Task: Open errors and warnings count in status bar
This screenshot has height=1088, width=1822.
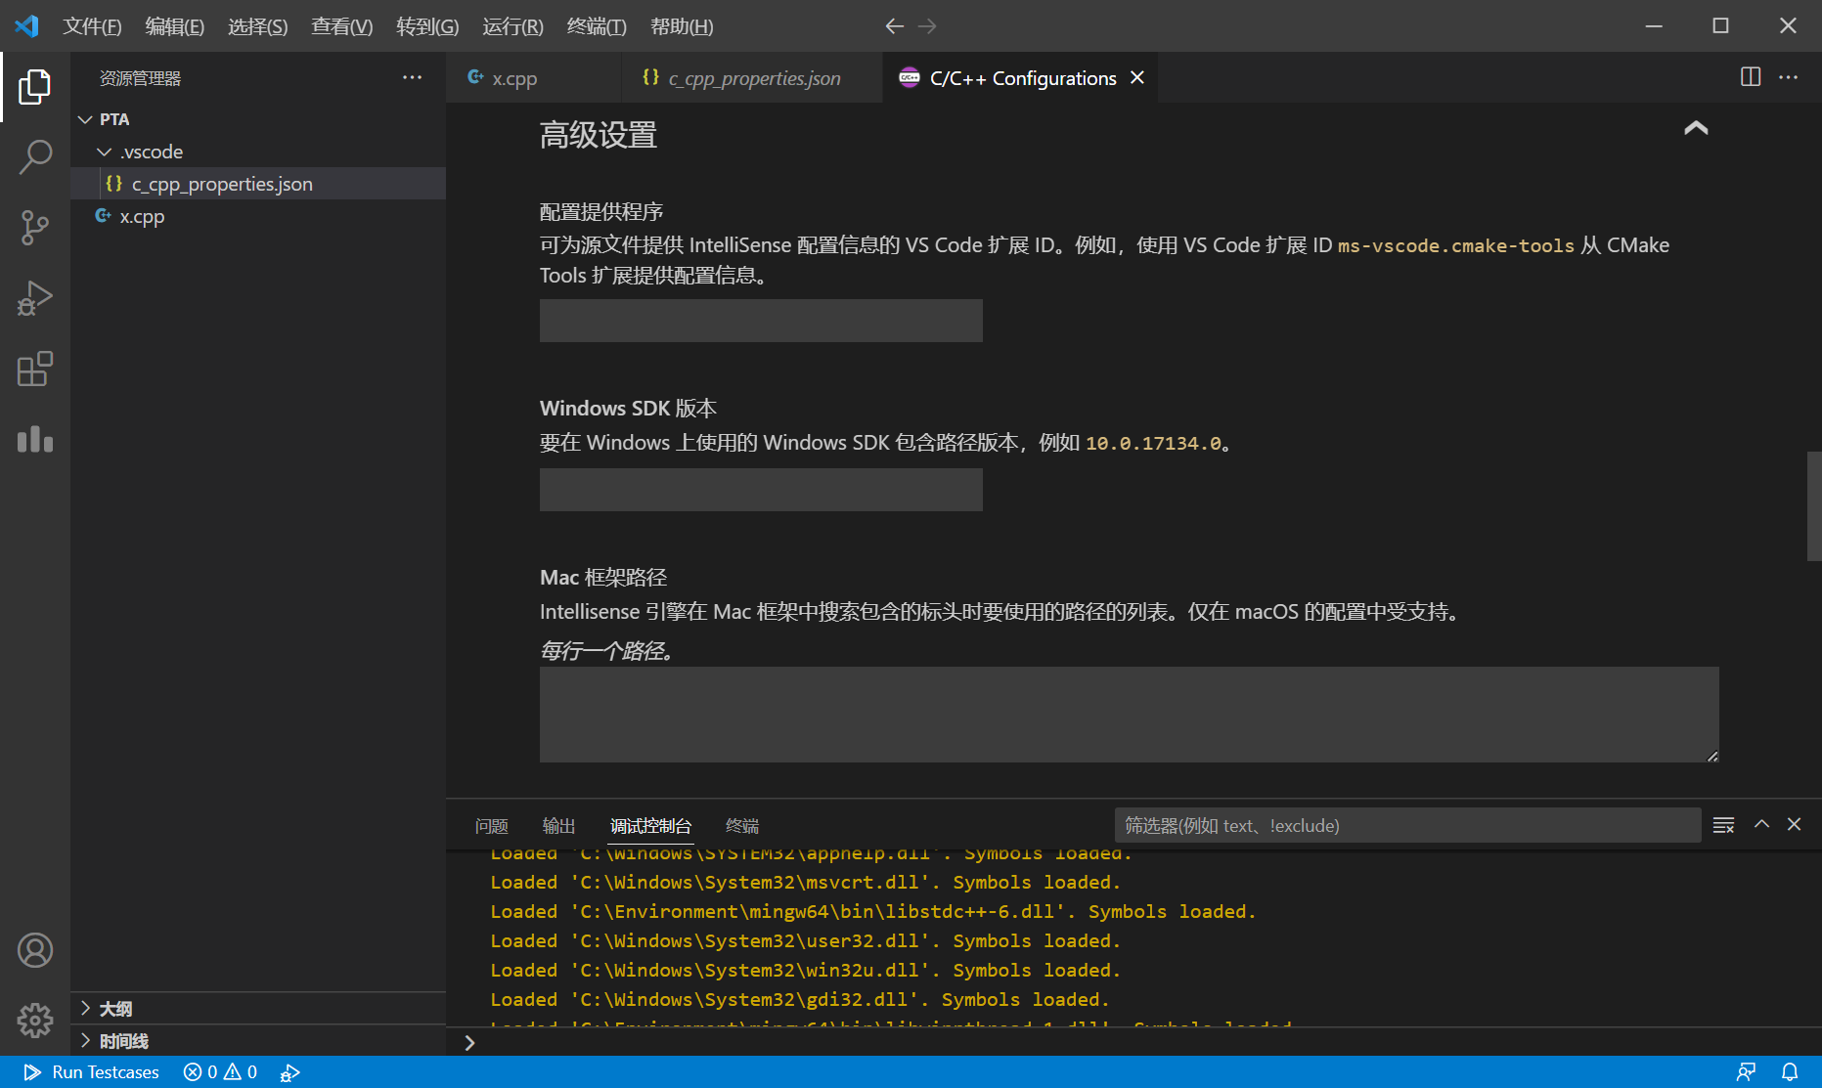Action: [x=221, y=1072]
